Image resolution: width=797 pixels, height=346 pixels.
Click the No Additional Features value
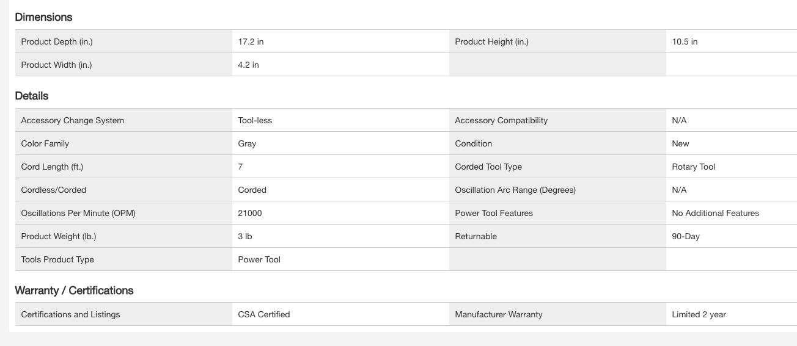click(715, 213)
